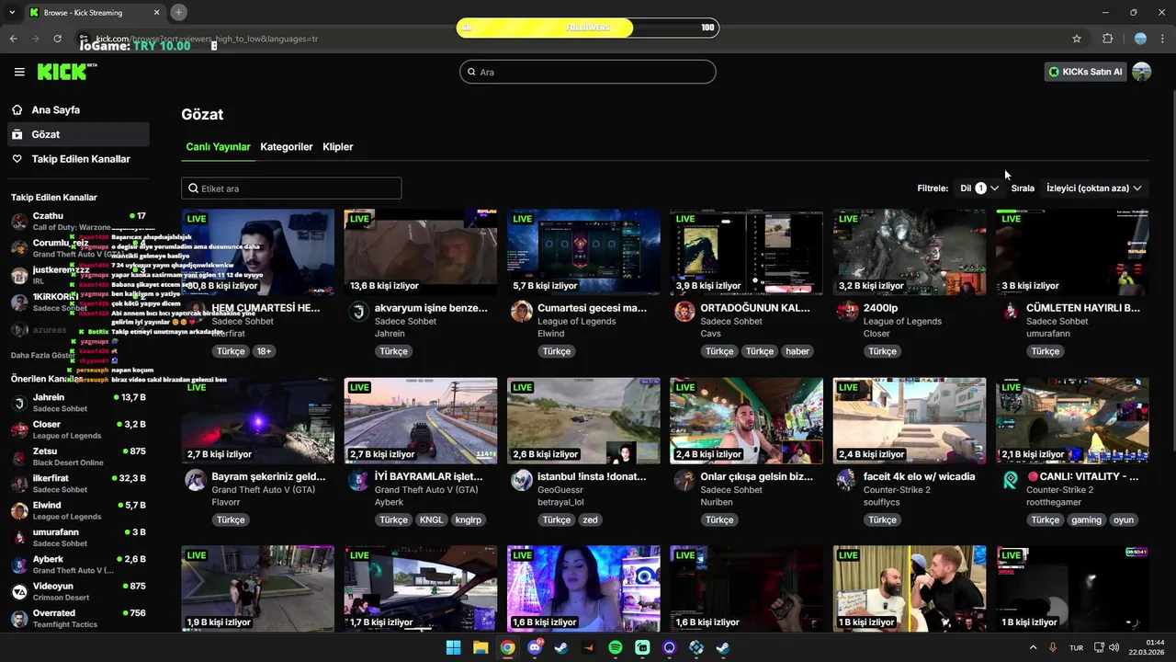Switch to Kategoriler tab
This screenshot has width=1176, height=662.
(x=287, y=147)
